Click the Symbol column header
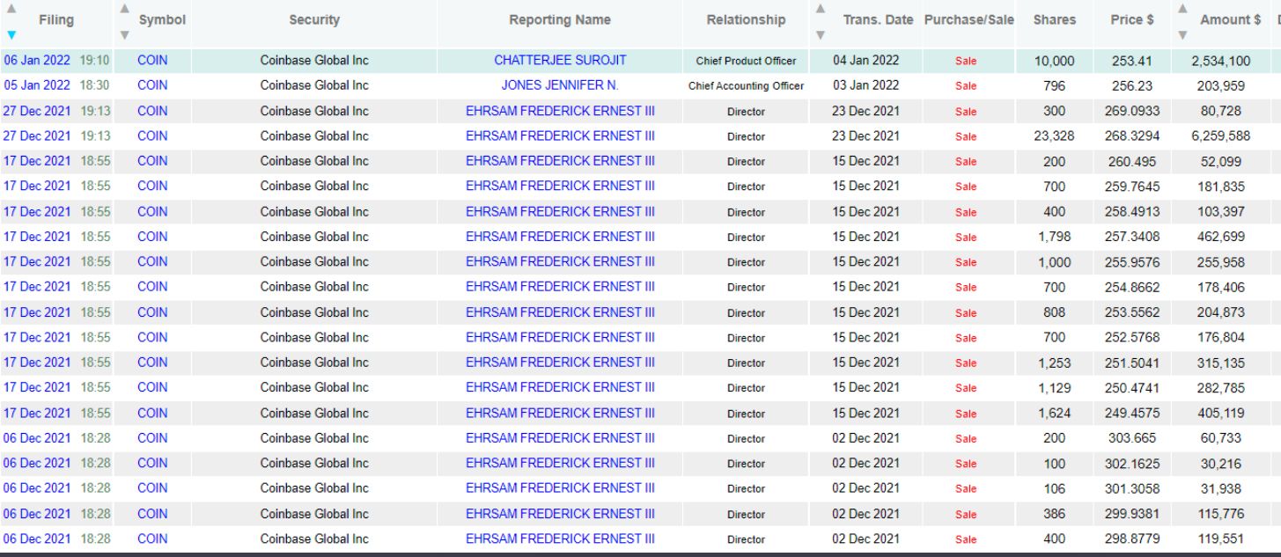This screenshot has width=1281, height=557. [x=162, y=19]
